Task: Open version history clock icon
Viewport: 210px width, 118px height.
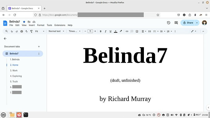Action: tap(169, 23)
